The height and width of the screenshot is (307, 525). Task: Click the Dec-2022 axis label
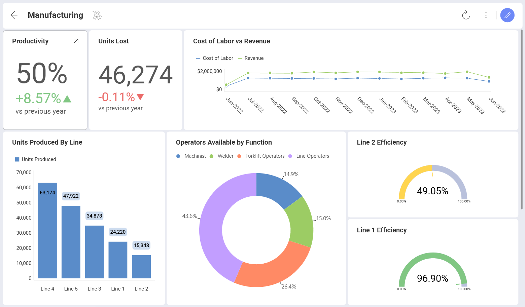pos(366,106)
